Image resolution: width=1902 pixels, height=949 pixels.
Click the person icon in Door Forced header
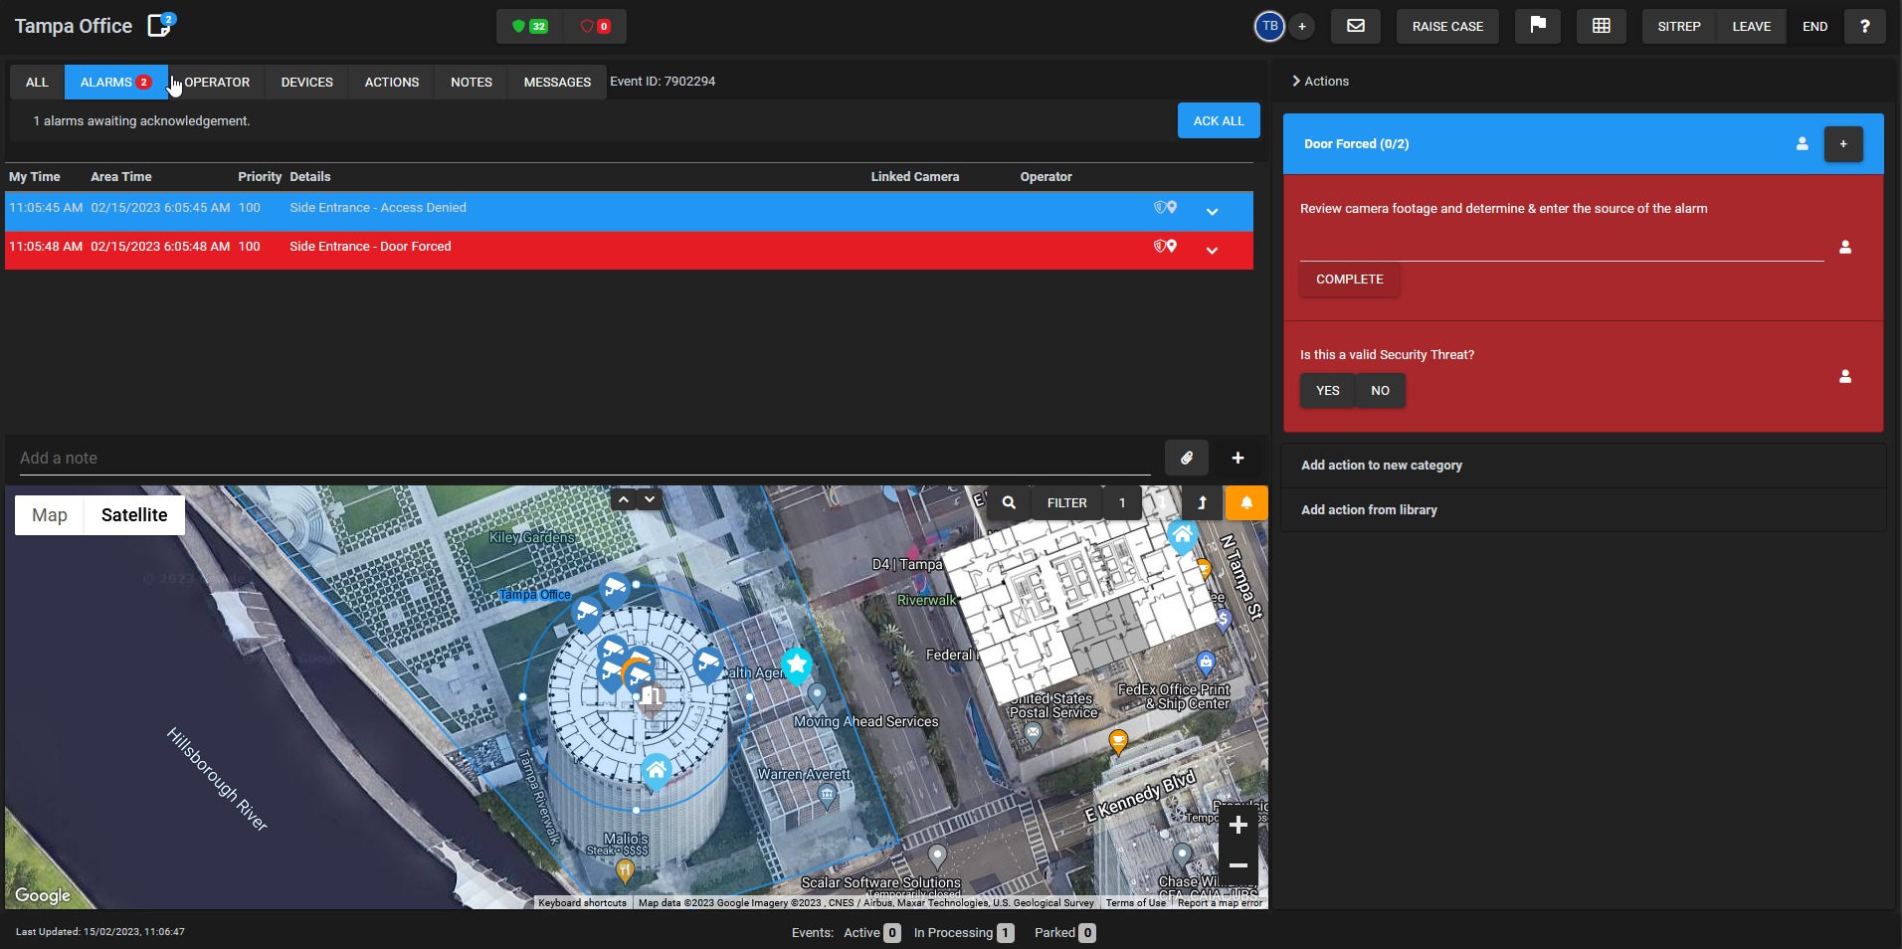tap(1802, 144)
